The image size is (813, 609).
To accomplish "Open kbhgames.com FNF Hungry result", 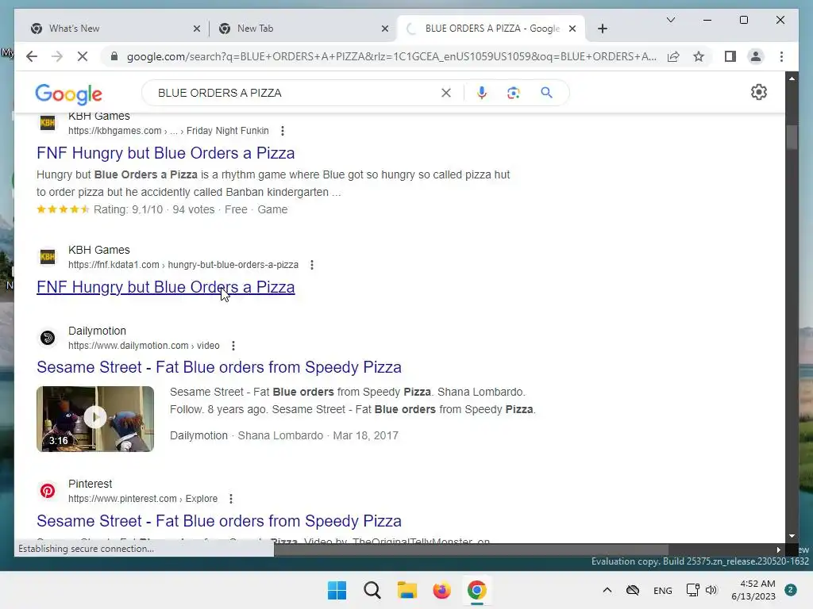I will [x=165, y=153].
